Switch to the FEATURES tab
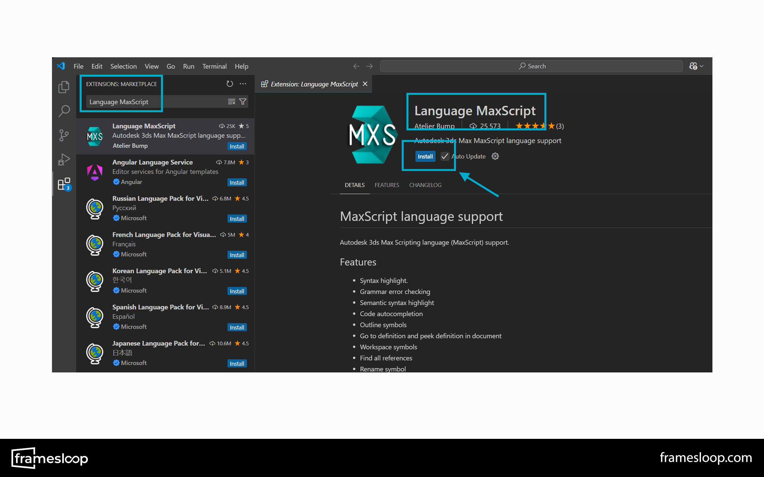This screenshot has width=764, height=477. 387,185
